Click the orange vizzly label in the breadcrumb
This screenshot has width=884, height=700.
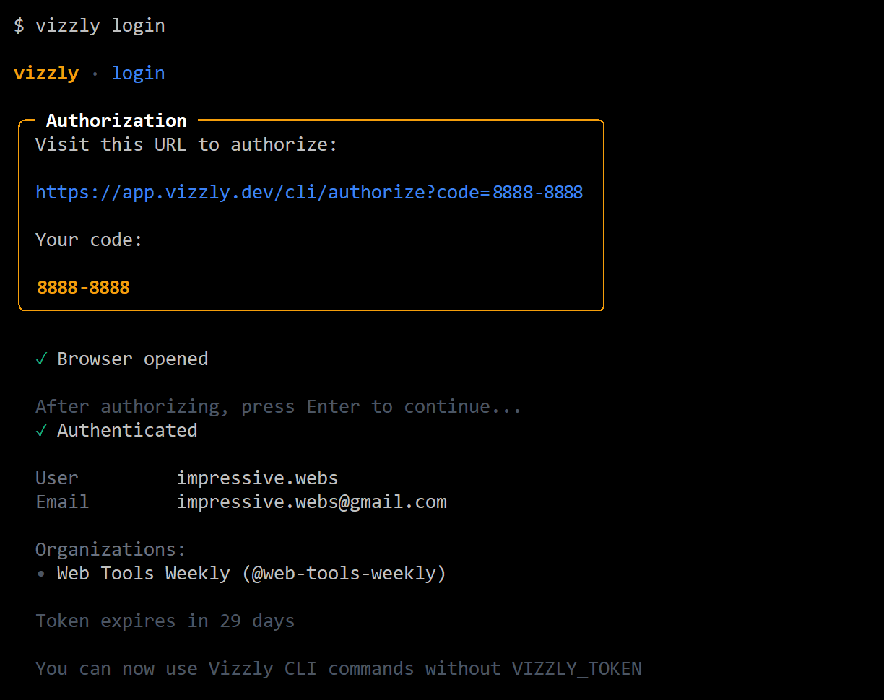(x=46, y=73)
